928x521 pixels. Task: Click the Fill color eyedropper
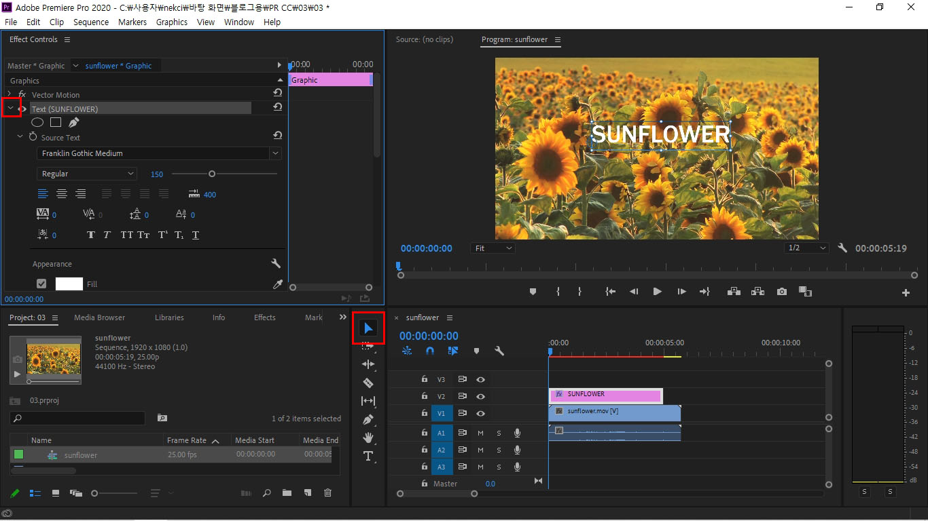tap(277, 285)
